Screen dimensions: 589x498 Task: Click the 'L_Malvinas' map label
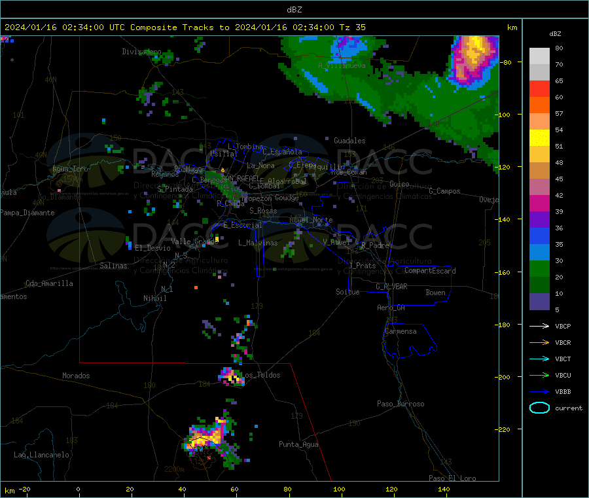258,243
